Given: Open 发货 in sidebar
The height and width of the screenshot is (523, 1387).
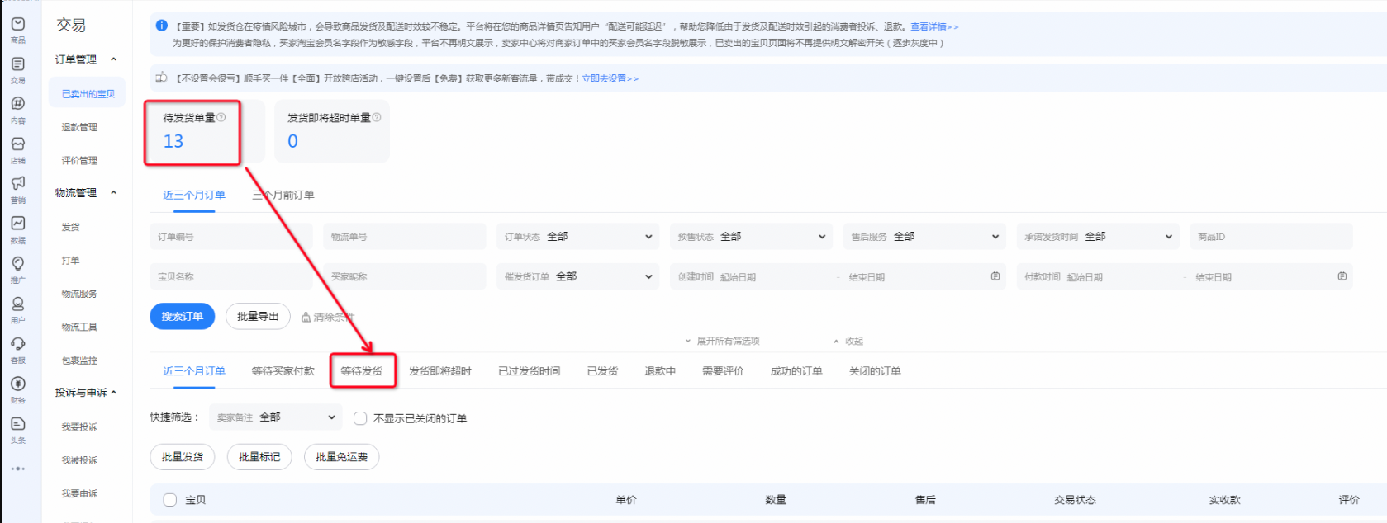Looking at the screenshot, I should 70,227.
